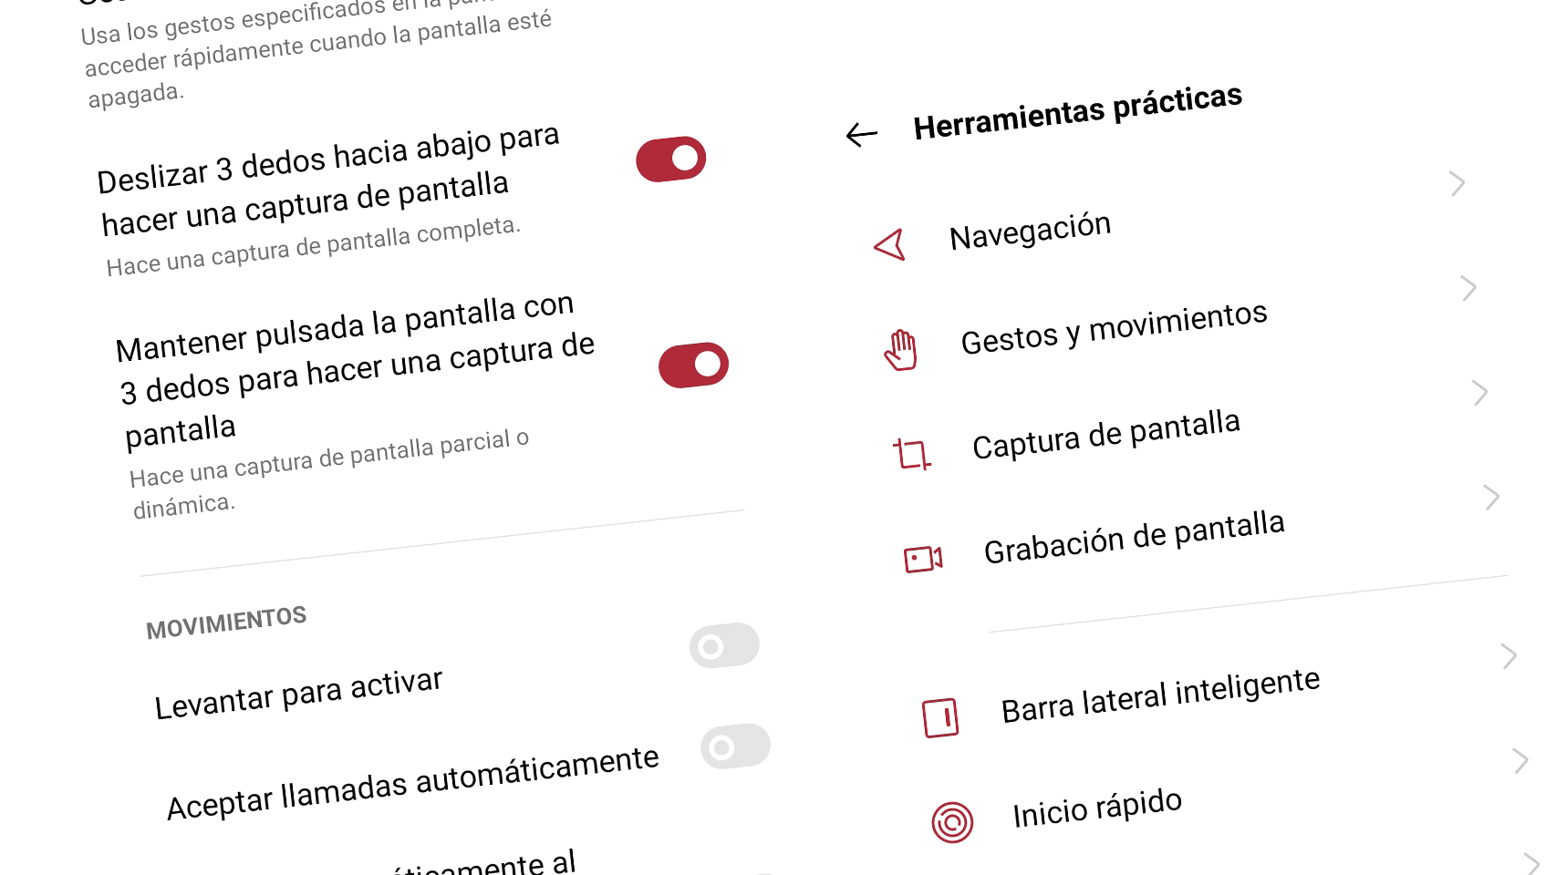Open Gestos y movimientos via its chevron
Image resolution: width=1556 pixels, height=875 pixels.
click(1469, 288)
